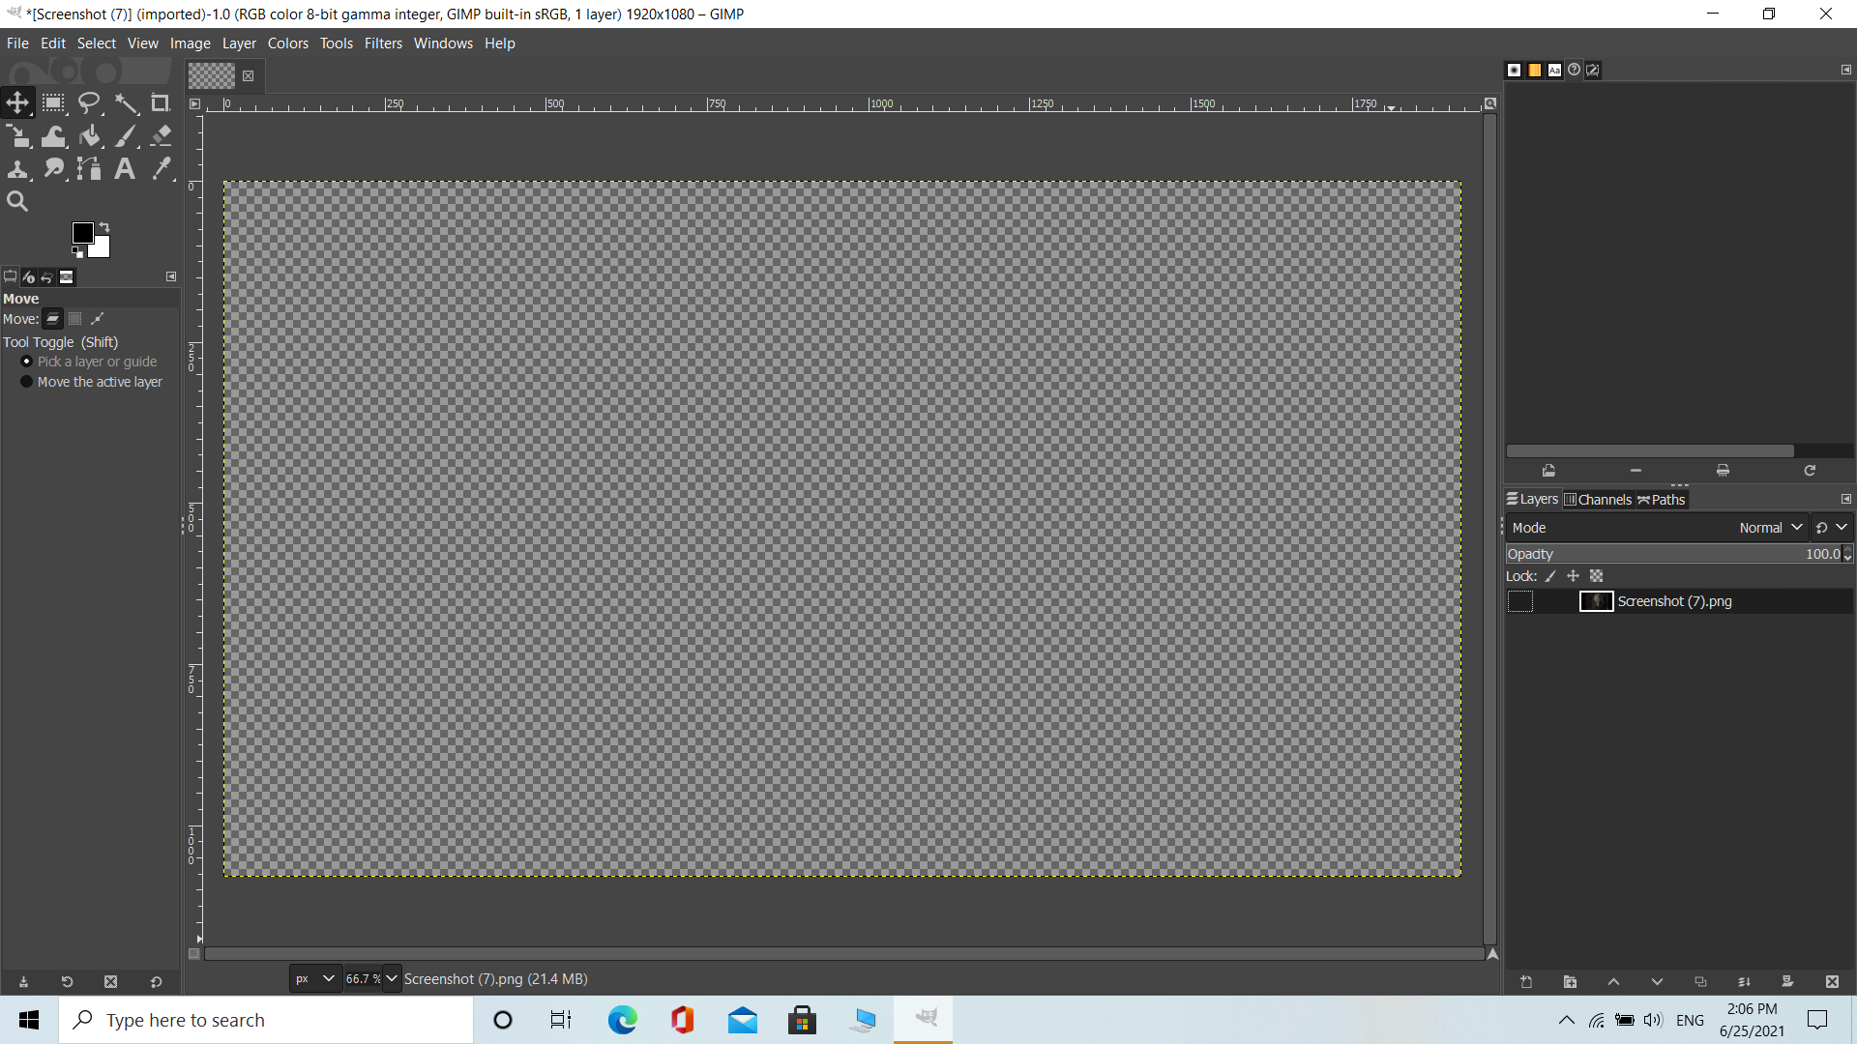Screen dimensions: 1857x1044
Task: Toggle visibility of Screenshot (7).png layer
Action: 1519,601
